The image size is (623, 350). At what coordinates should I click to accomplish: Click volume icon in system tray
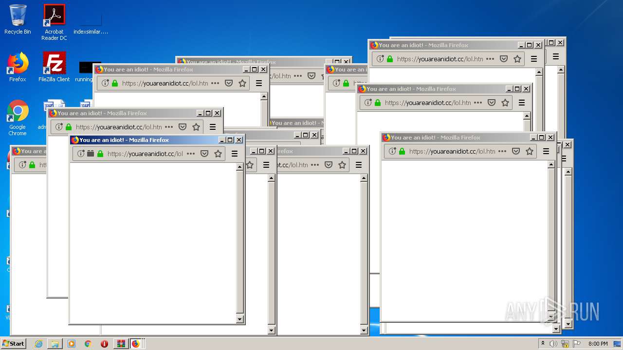[x=553, y=344]
